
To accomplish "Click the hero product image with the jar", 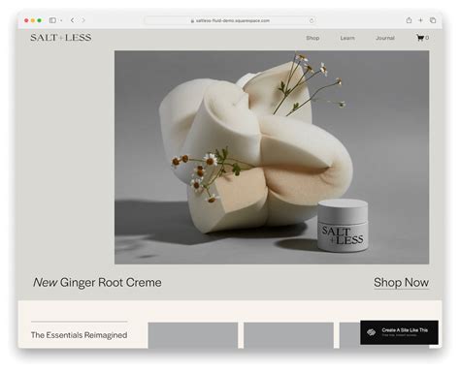I will tap(272, 157).
